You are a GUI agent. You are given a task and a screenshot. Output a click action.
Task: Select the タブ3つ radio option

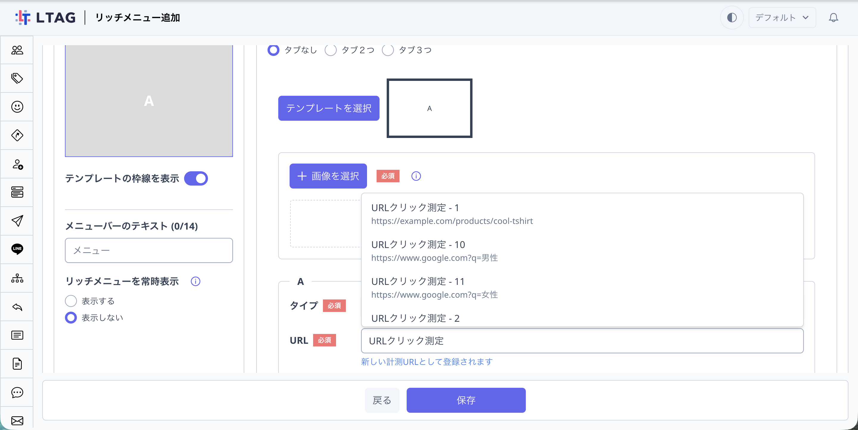[x=388, y=50]
